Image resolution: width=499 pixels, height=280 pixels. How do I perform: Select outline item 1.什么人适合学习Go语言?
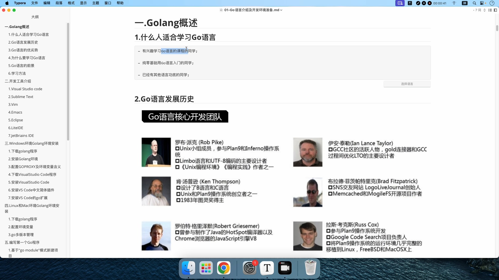tap(29, 34)
